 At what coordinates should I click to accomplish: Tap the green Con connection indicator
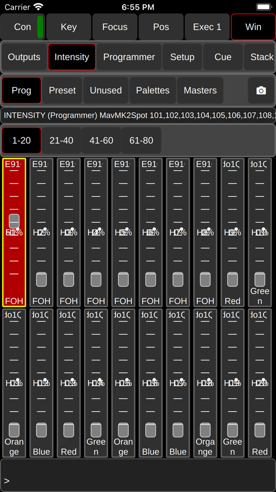pos(40,27)
